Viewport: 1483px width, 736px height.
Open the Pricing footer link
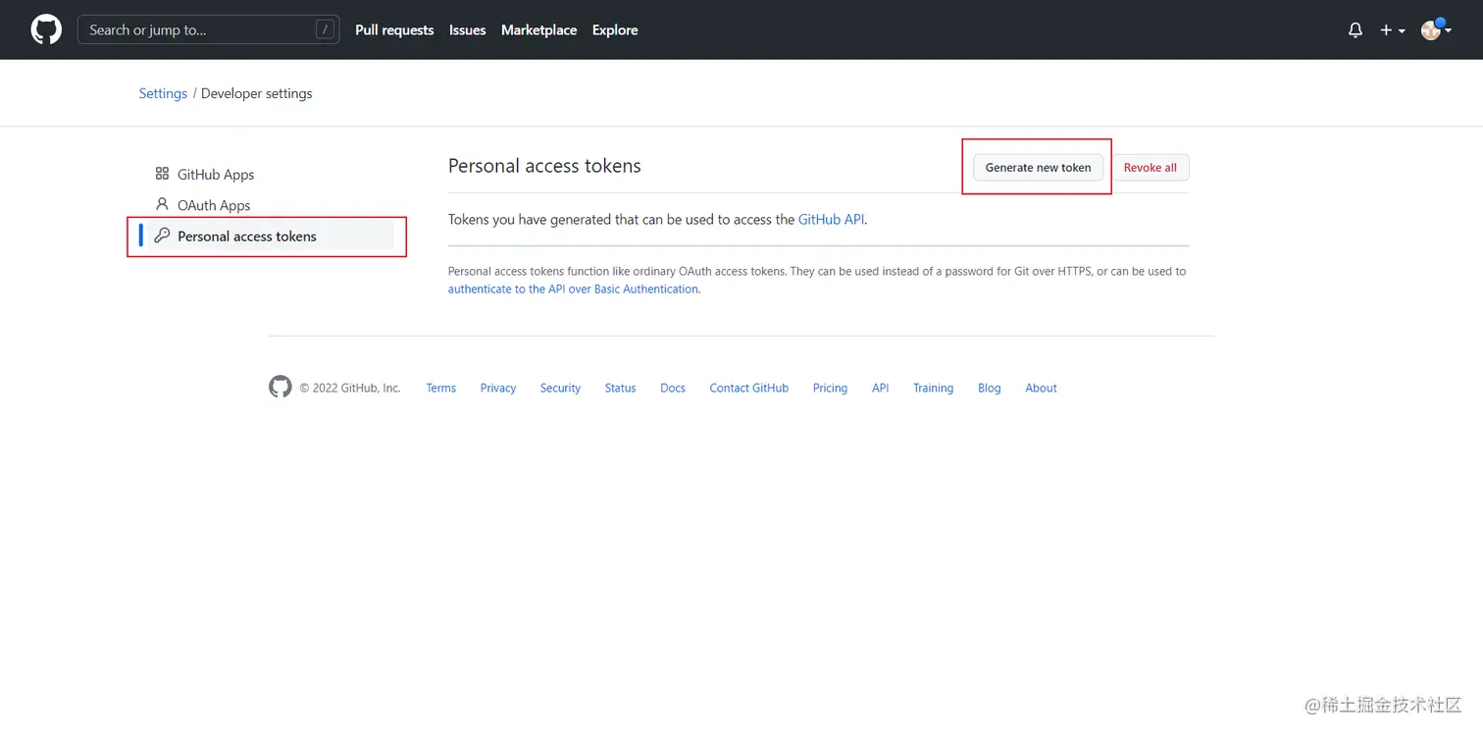tap(830, 388)
